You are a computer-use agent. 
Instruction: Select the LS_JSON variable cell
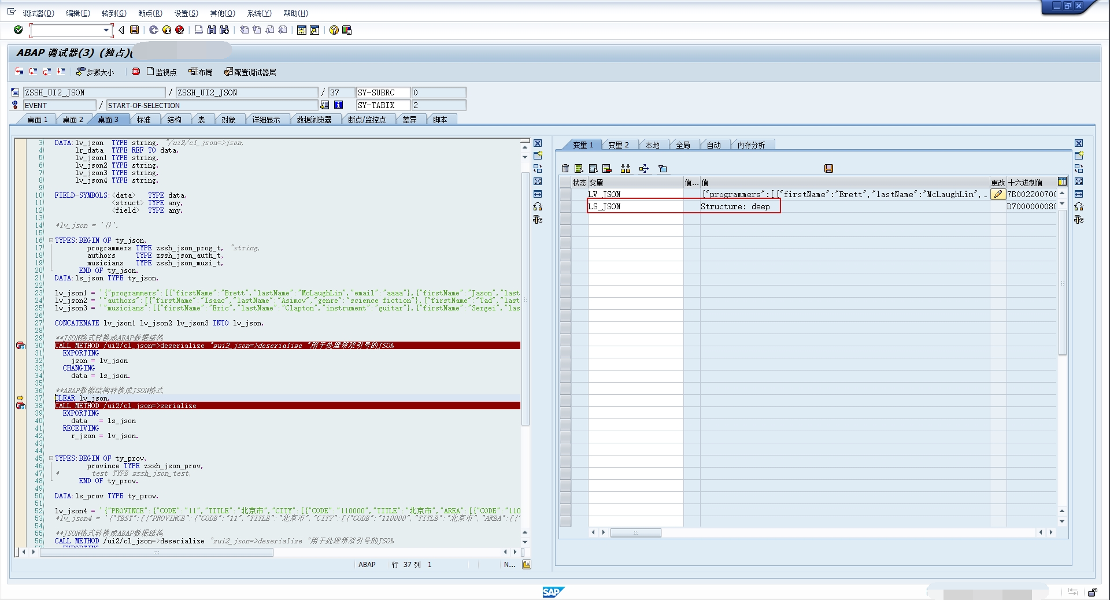tap(635, 206)
